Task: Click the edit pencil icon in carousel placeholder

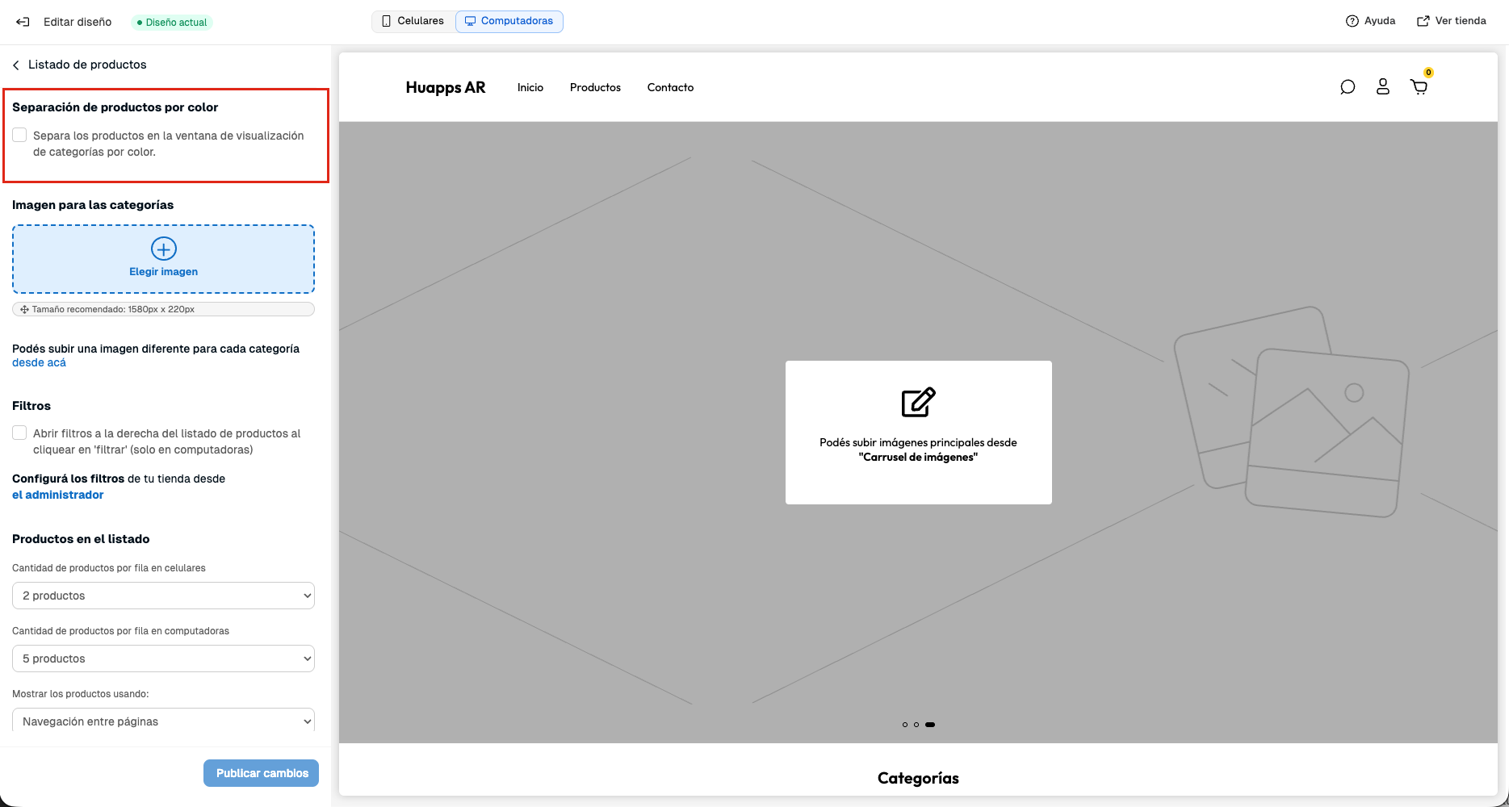Action: point(919,402)
